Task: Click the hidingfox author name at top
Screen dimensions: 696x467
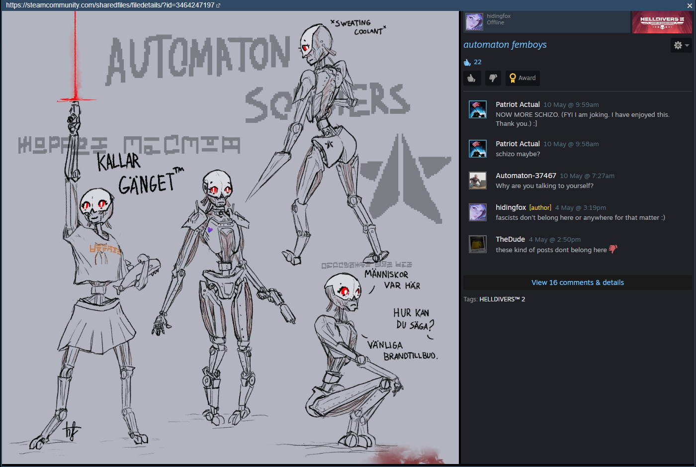Action: click(x=498, y=16)
